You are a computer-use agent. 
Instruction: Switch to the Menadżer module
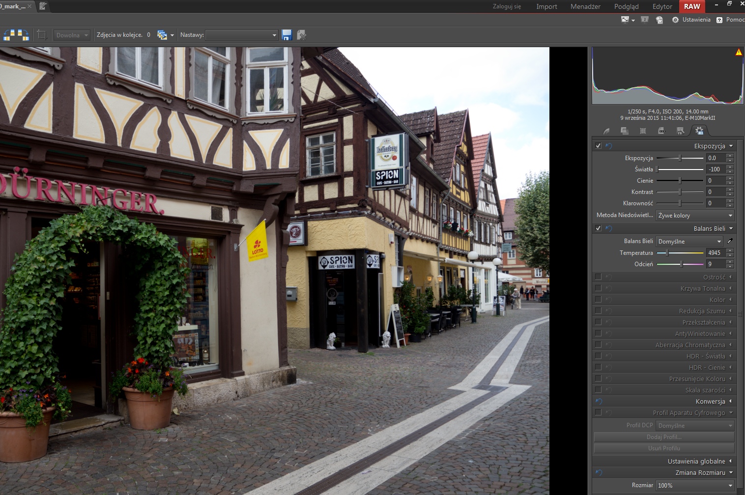coord(585,6)
